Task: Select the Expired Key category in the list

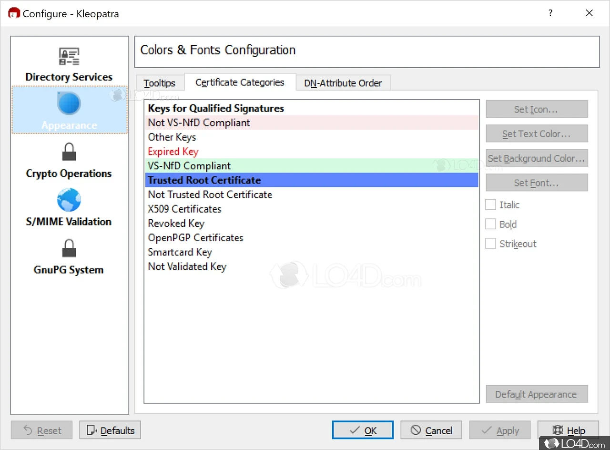Action: 173,151
